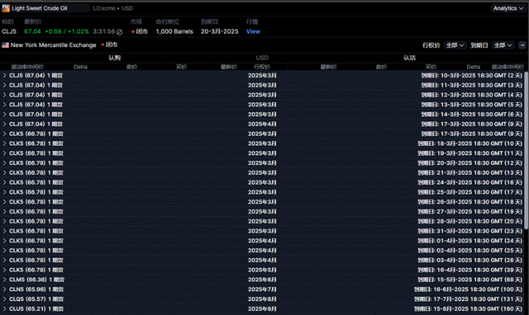Expand the CLJ5 row expiring 14-3月-2025
The height and width of the screenshot is (315, 529).
[x=4, y=115]
